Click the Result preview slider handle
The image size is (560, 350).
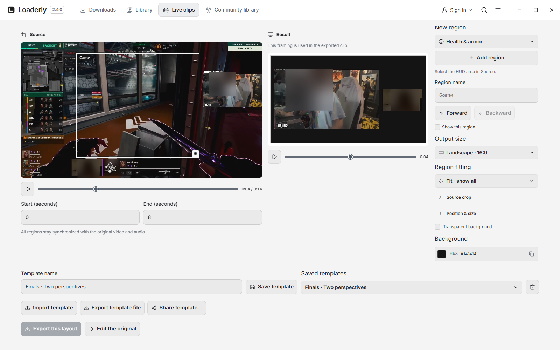tap(350, 157)
